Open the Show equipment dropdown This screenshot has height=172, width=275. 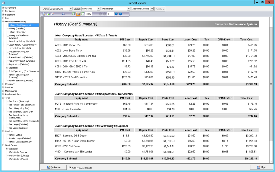[x=61, y=9]
